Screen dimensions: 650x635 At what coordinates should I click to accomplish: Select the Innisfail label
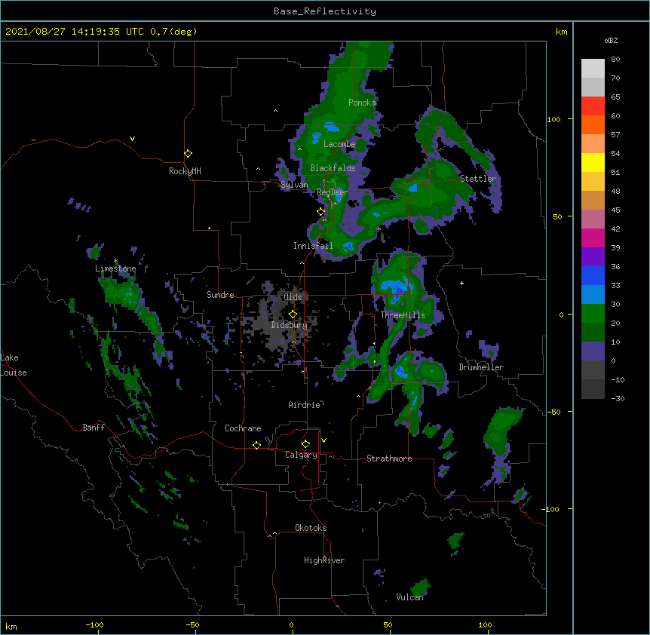tap(313, 246)
